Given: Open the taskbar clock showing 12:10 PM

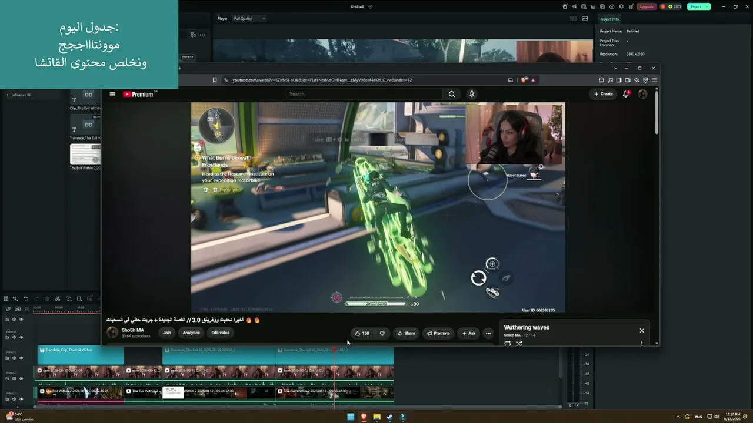Looking at the screenshot, I should [733, 417].
